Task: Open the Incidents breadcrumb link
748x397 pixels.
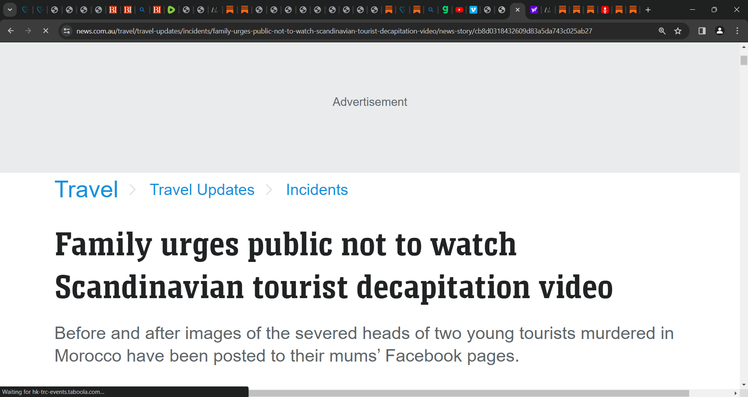Action: click(x=317, y=190)
